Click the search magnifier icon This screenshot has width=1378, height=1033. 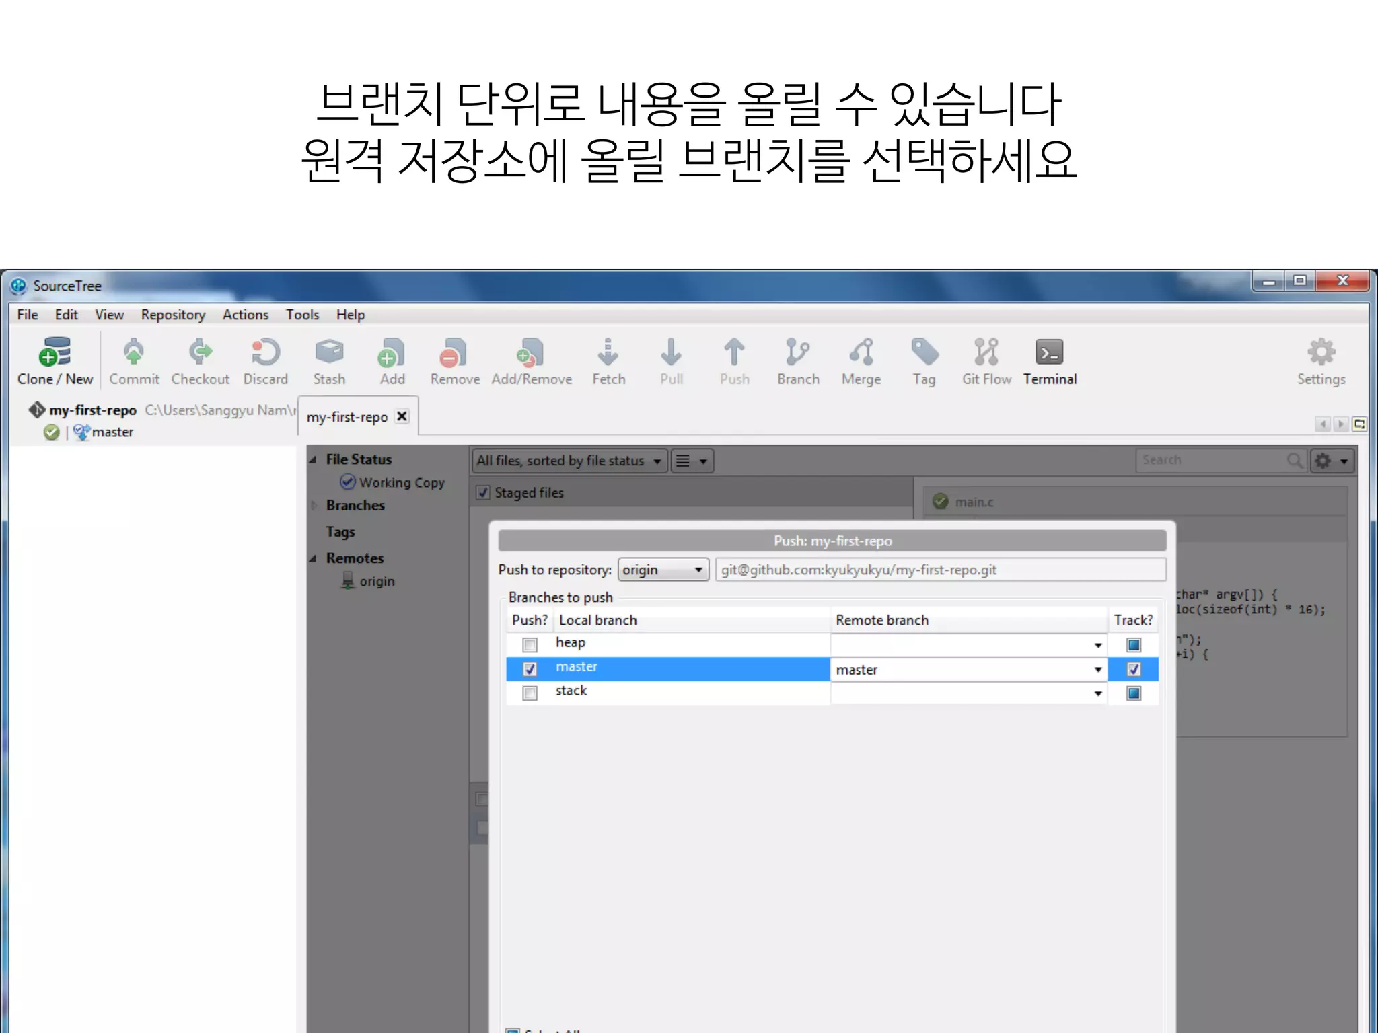click(x=1294, y=461)
